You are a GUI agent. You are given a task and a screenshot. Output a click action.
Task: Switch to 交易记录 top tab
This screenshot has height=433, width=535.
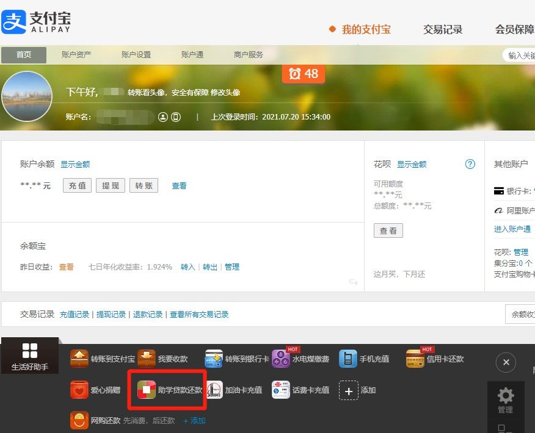[443, 29]
